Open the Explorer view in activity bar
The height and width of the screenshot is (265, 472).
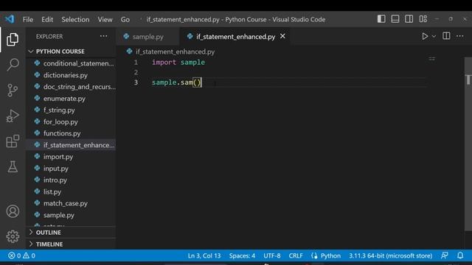click(x=13, y=40)
